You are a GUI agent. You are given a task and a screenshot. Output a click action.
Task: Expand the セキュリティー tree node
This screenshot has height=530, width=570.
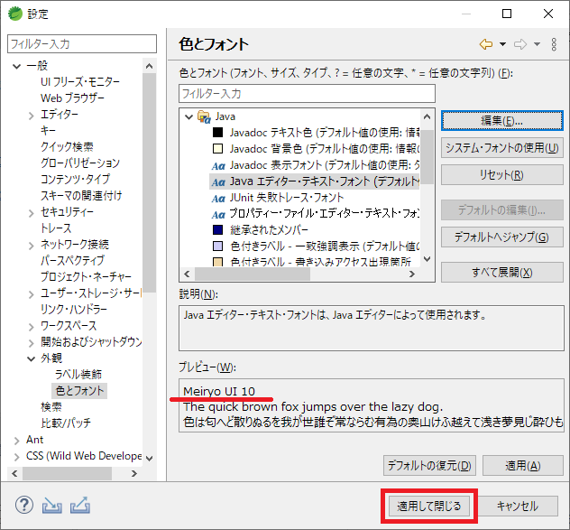(32, 213)
